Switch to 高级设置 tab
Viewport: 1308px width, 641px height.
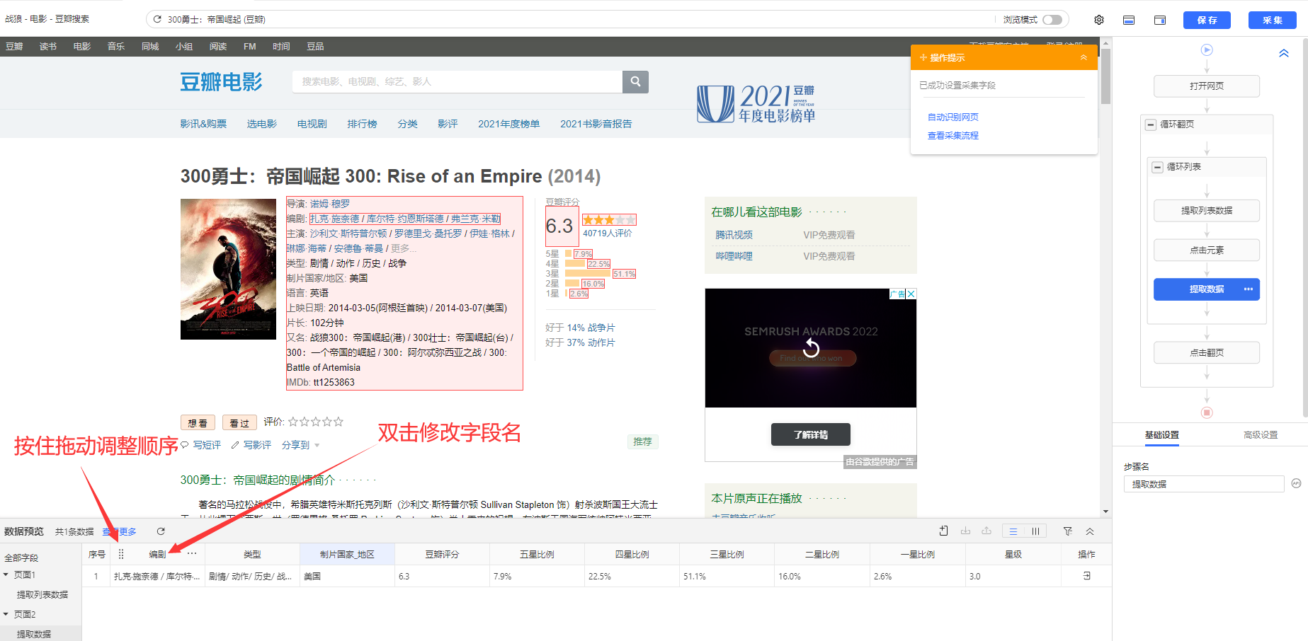click(x=1261, y=435)
